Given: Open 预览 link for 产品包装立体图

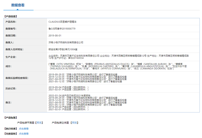Looking at the screenshot, I should click(74, 123).
